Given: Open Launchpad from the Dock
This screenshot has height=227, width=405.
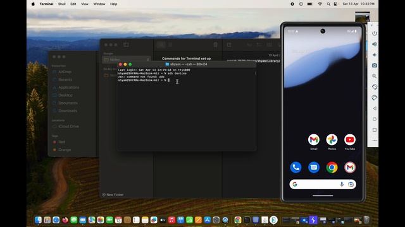Looking at the screenshot, I should [x=47, y=220].
